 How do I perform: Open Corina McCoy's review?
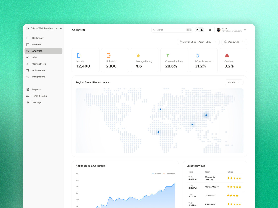[x=215, y=187]
